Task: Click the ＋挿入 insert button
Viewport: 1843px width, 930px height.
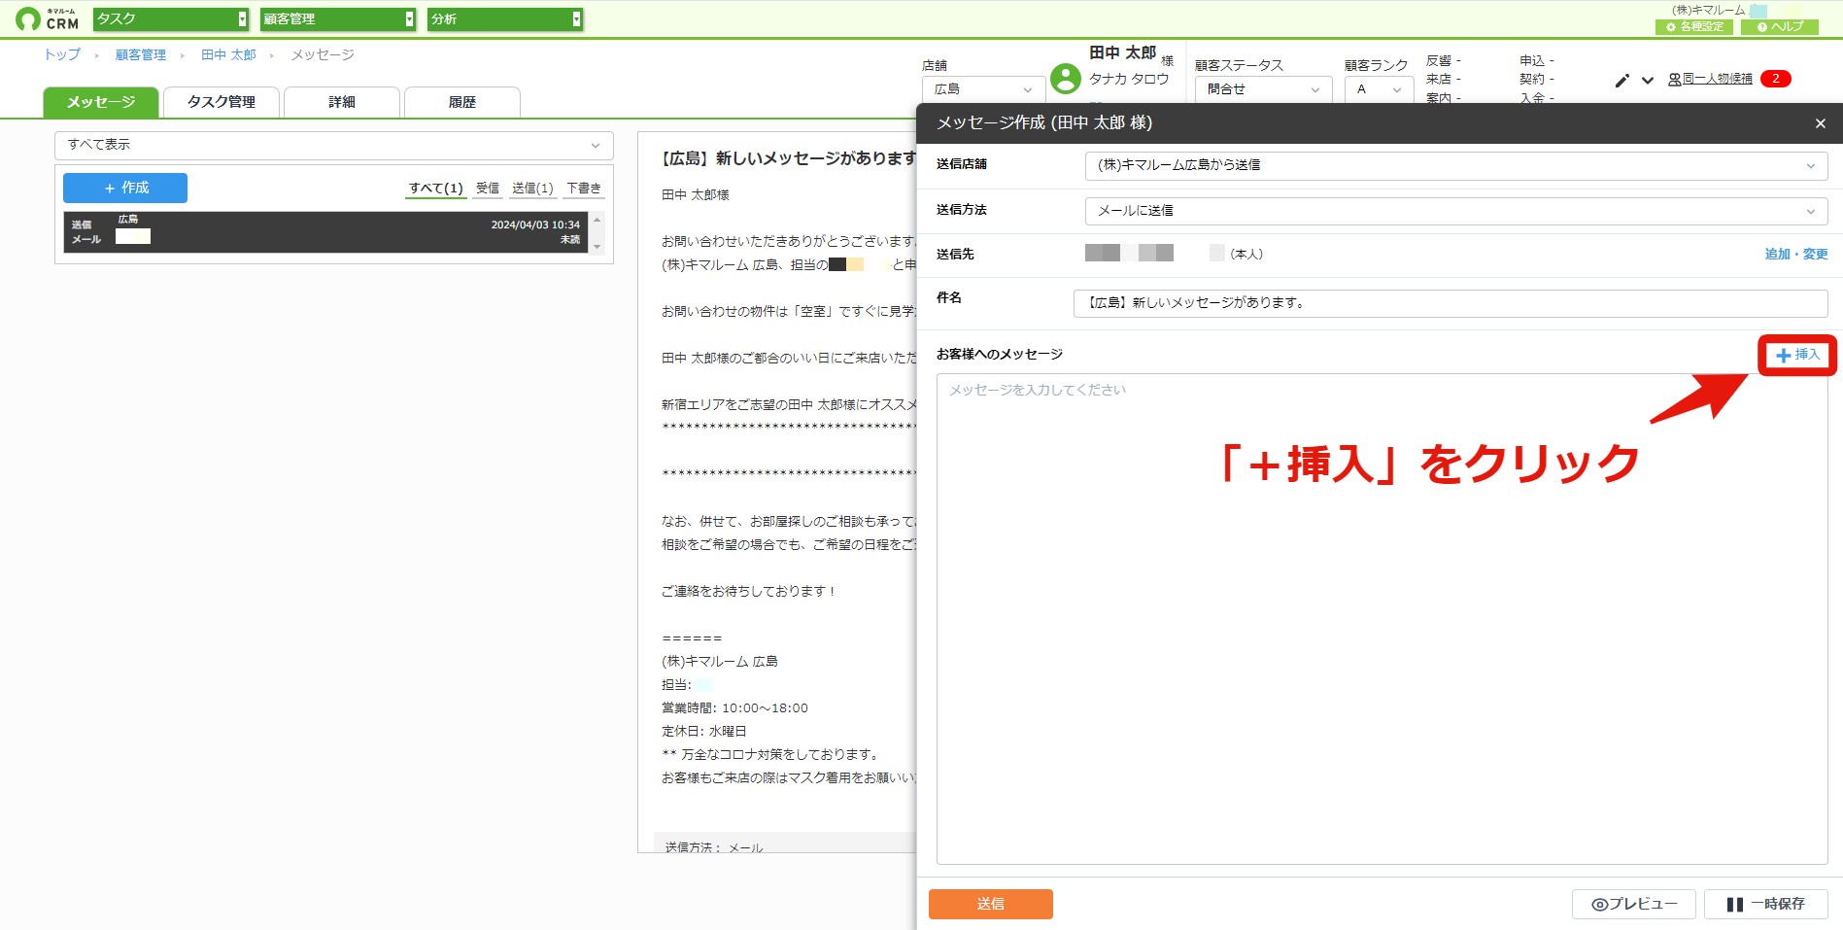Action: pos(1797,355)
